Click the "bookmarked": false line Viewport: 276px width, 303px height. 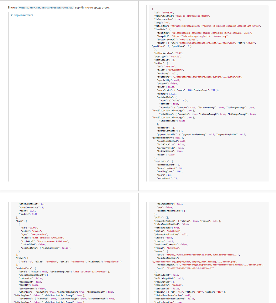pyautogui.click(x=31, y=278)
